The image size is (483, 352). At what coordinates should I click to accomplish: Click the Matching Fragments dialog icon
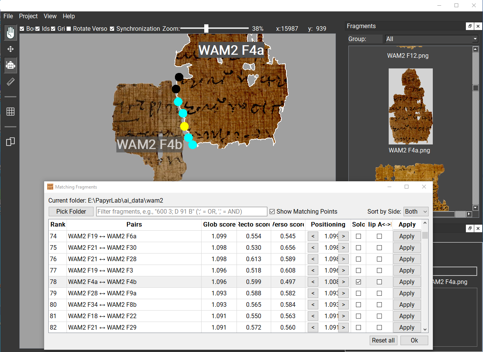coord(50,187)
